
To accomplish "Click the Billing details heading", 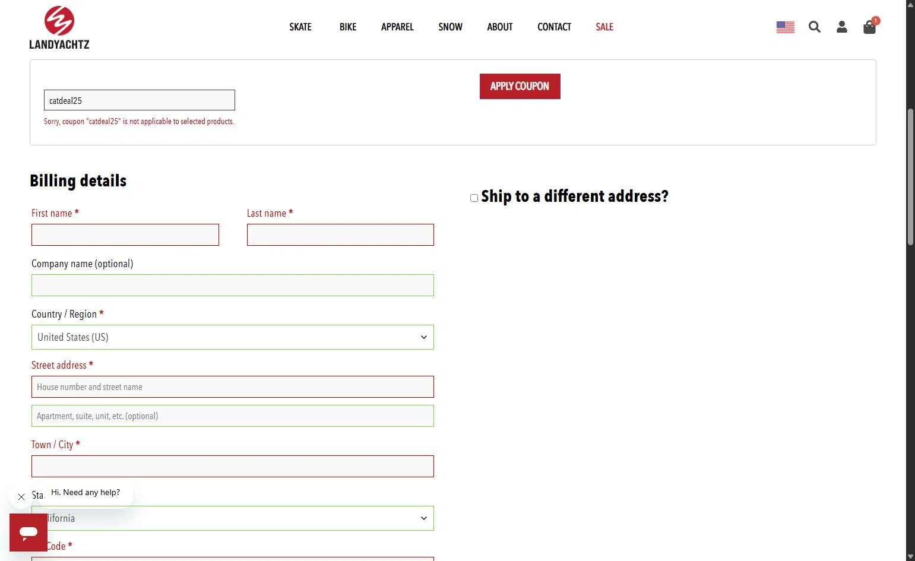I will click(78, 180).
